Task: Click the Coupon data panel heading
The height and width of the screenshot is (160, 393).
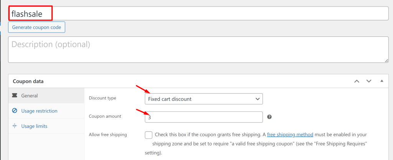Action: point(28,81)
